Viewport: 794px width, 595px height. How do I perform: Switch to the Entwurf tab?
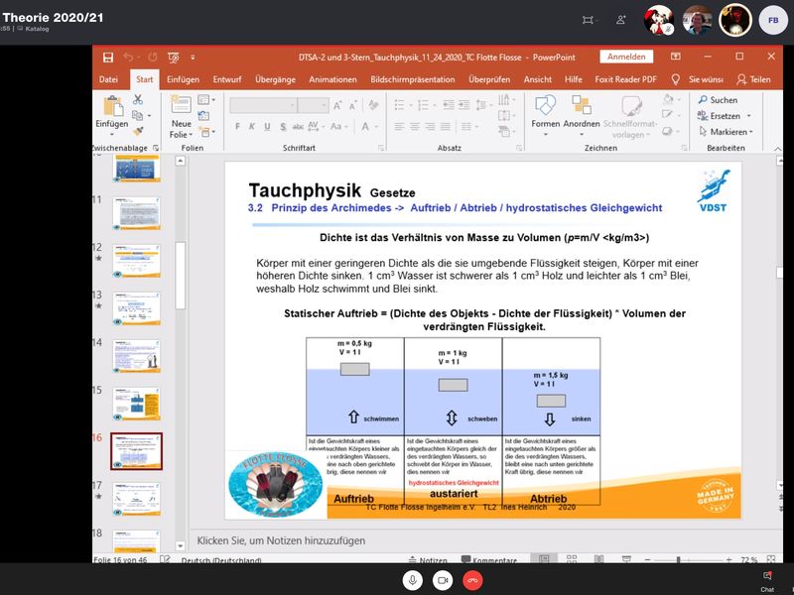click(x=227, y=79)
